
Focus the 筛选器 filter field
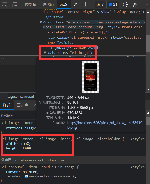18,115
